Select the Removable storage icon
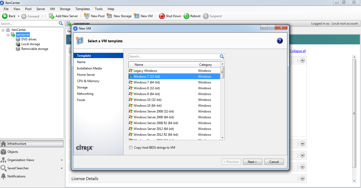361x188 pixels. pos(18,49)
